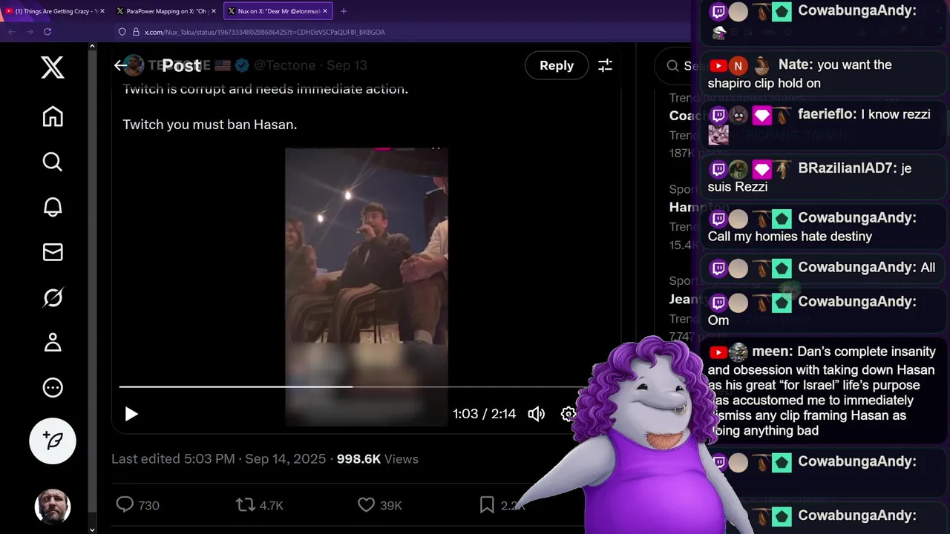Switch to Things Are Getting Crazy tab
The image size is (950, 534).
(55, 11)
